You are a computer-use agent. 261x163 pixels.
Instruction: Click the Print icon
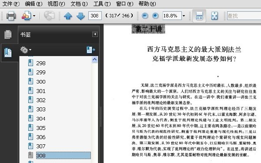coord(11,16)
